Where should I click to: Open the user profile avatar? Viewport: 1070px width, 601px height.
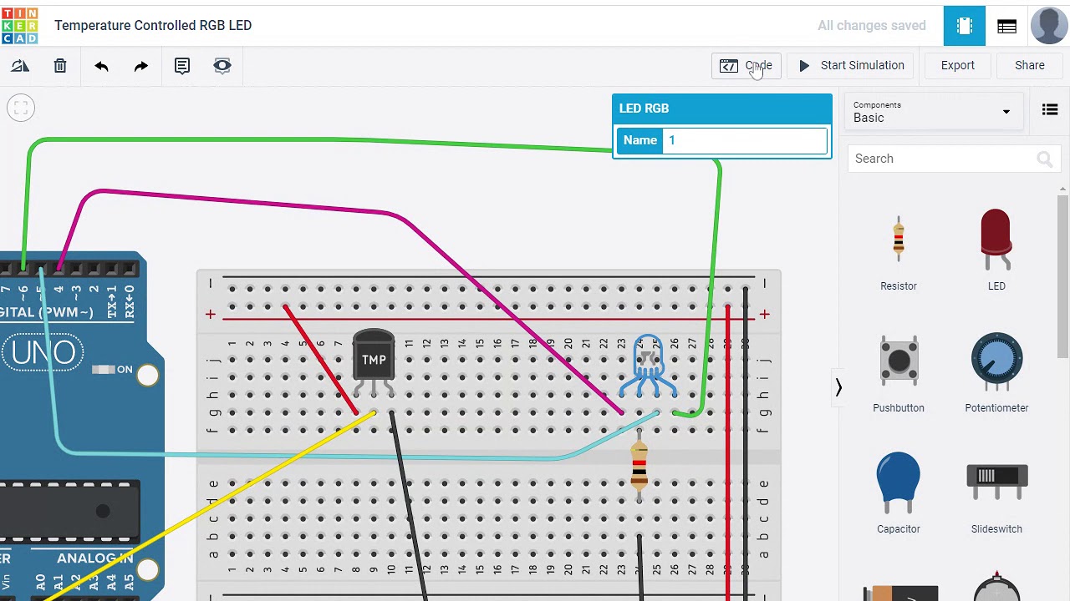click(x=1049, y=26)
